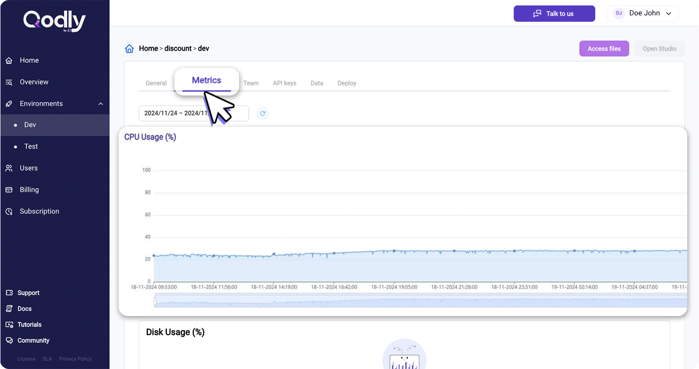Viewport: 699px width, 369px height.
Task: Click the Privacy Policy link
Action: (75, 359)
